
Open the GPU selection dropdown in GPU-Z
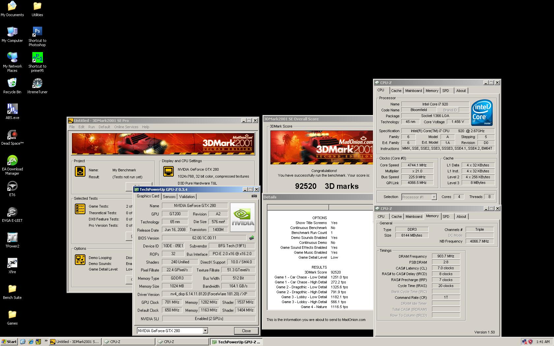coord(205,331)
